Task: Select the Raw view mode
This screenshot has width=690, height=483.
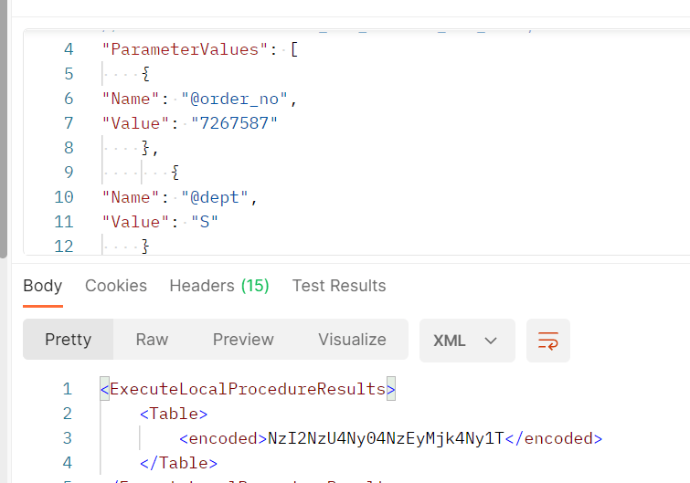Action: [152, 340]
